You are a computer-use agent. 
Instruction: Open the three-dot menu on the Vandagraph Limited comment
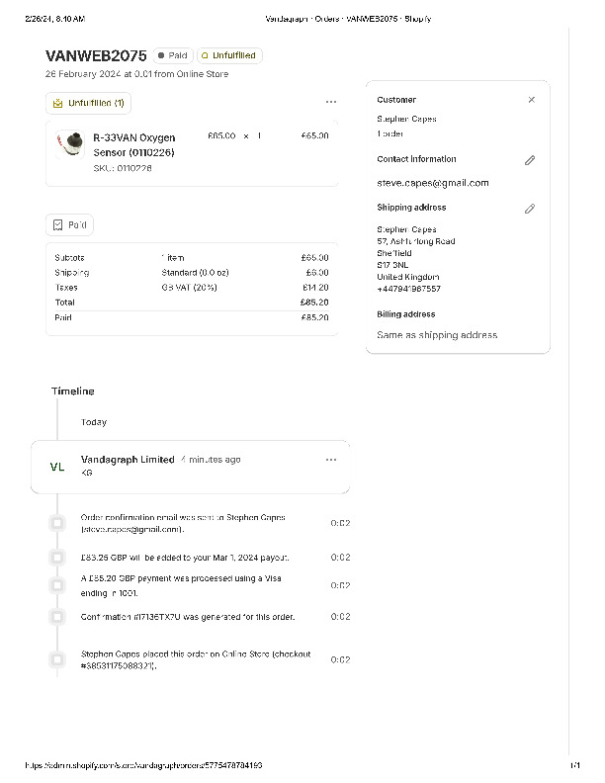pyautogui.click(x=330, y=460)
